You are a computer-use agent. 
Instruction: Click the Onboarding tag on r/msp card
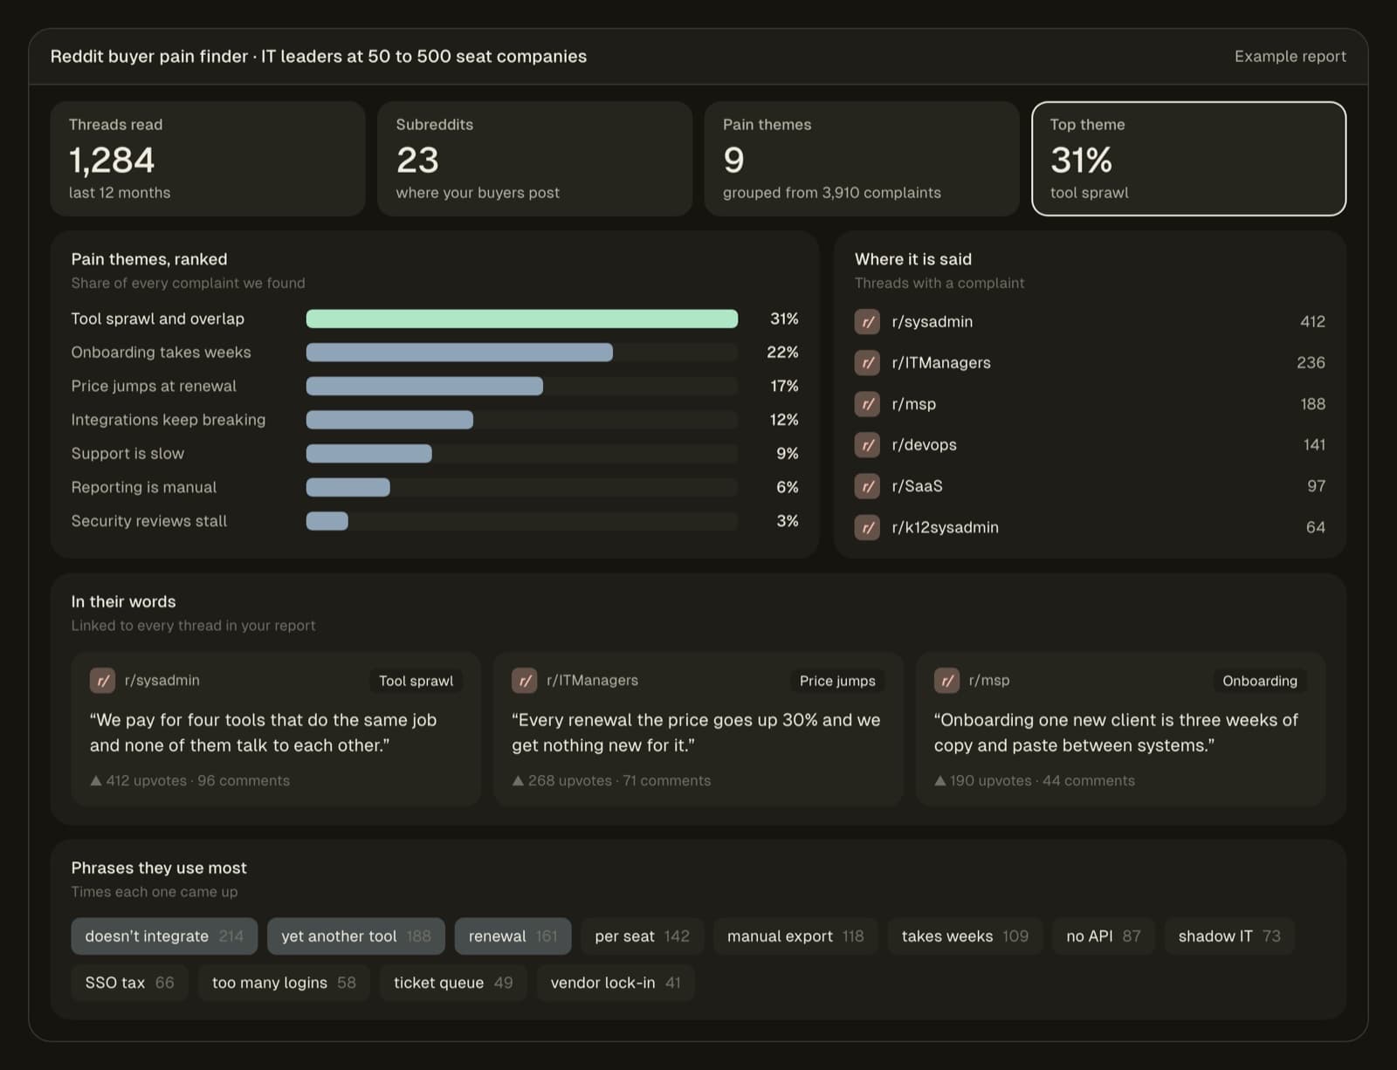[x=1259, y=681]
